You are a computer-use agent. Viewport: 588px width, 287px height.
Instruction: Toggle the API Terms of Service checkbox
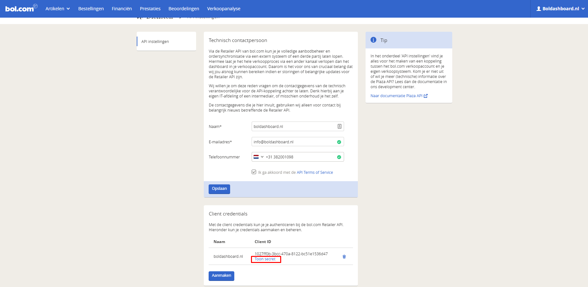[254, 172]
